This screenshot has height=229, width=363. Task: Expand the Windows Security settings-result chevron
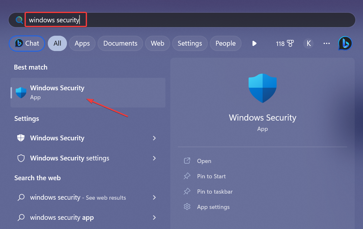click(155, 138)
